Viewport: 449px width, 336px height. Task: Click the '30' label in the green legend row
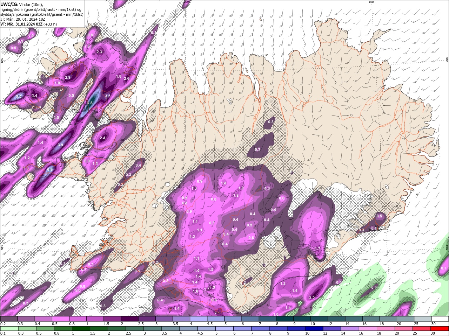click(x=433, y=333)
